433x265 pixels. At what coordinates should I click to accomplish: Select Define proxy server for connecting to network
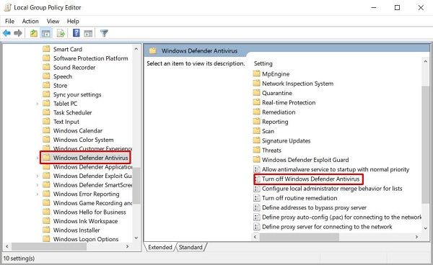coord(327,227)
